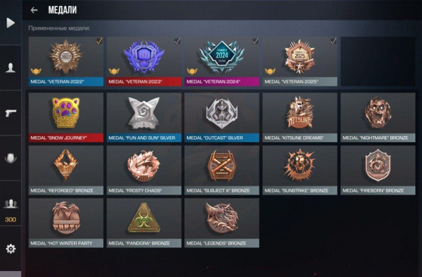Open the friends icon showing 300
Screen dimensions: 422x277
[11, 209]
